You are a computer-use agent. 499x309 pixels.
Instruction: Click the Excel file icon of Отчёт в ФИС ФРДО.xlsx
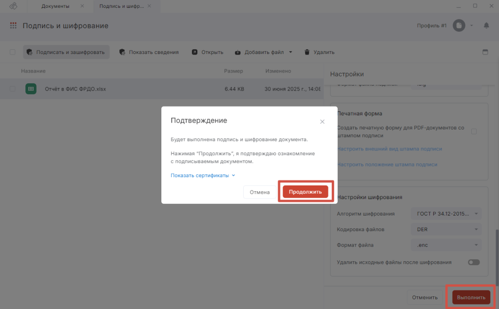coord(31,89)
